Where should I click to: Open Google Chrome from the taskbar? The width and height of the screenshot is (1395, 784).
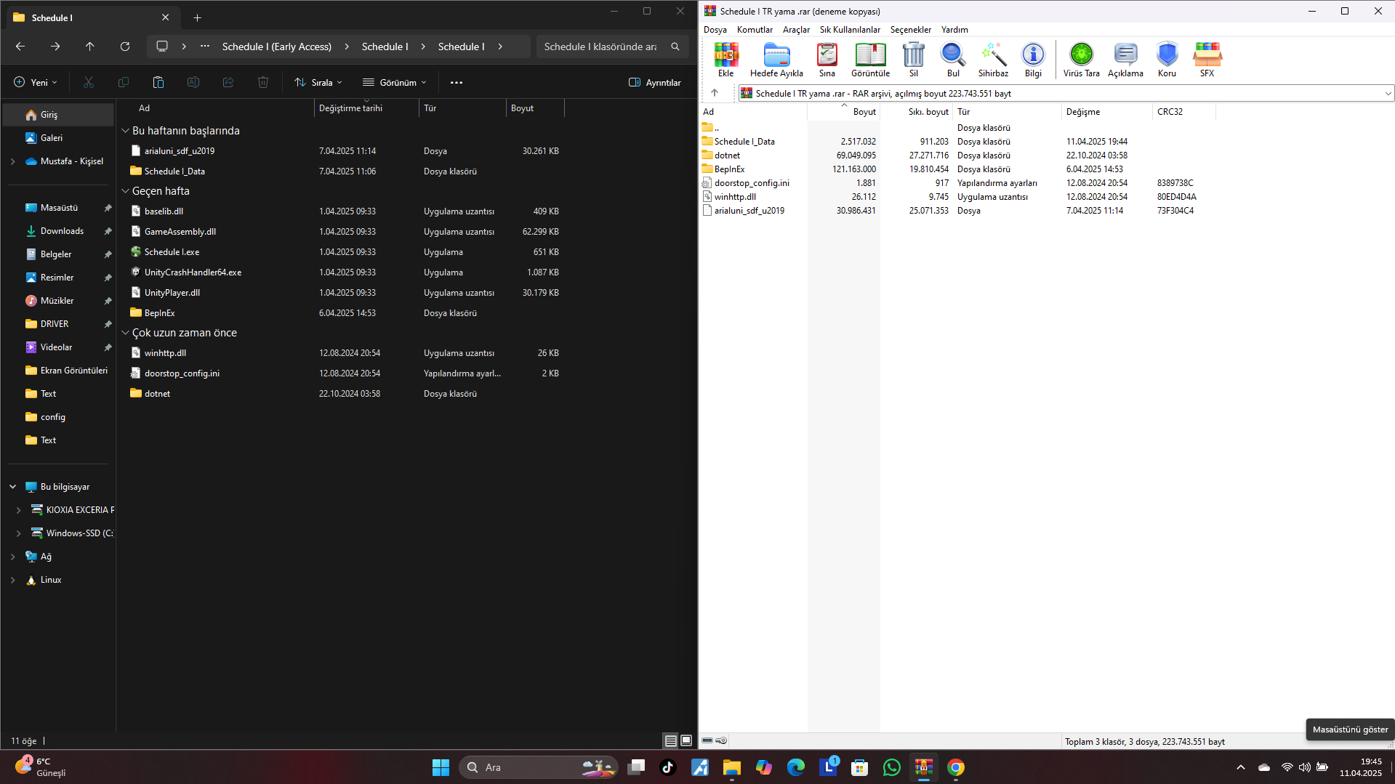click(955, 767)
